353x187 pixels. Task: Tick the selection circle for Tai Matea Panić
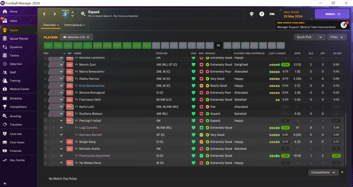tap(46, 163)
